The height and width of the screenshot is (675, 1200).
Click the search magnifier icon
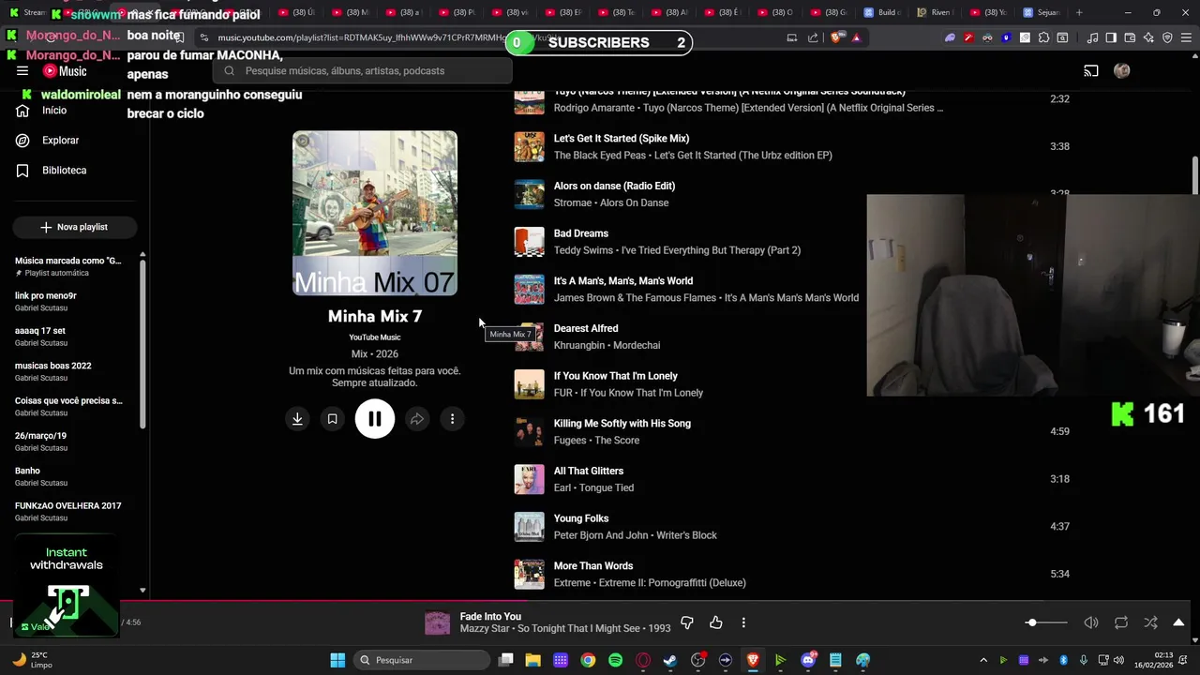pos(230,71)
